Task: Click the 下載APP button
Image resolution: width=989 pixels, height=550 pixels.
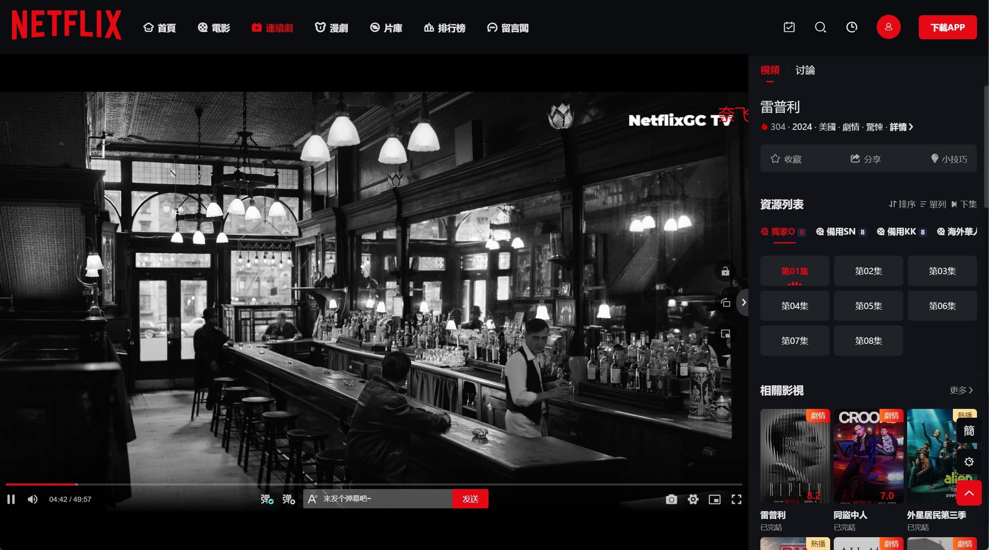Action: click(947, 27)
